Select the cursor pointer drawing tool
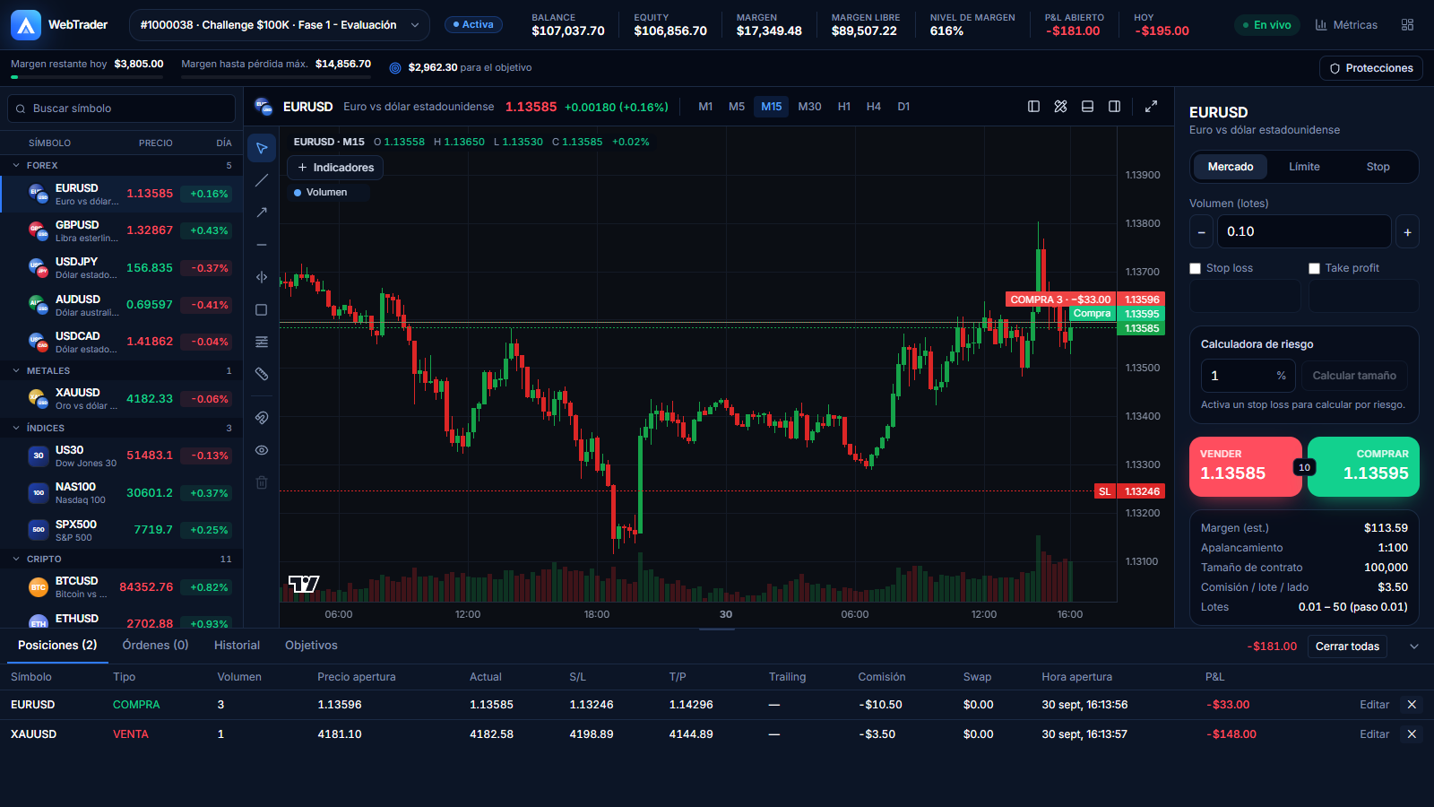 262,148
